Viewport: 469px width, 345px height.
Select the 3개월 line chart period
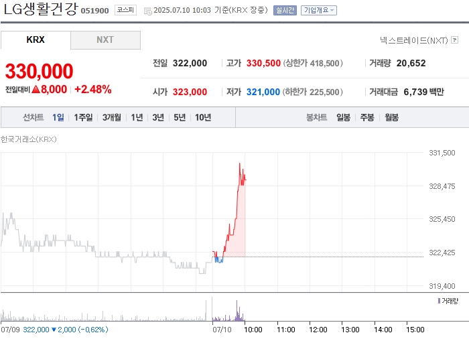pos(112,117)
